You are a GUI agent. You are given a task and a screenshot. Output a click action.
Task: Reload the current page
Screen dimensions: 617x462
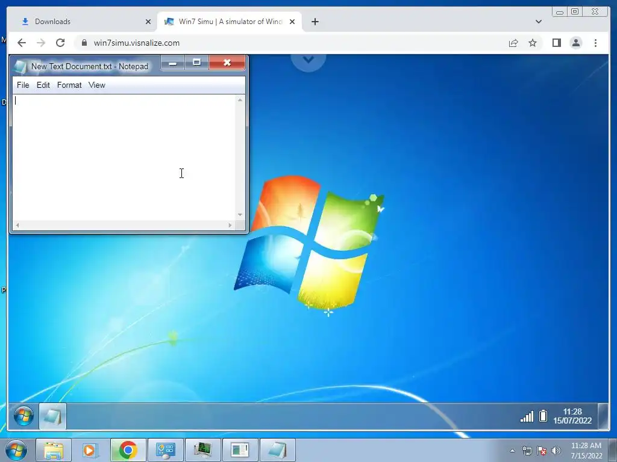60,43
